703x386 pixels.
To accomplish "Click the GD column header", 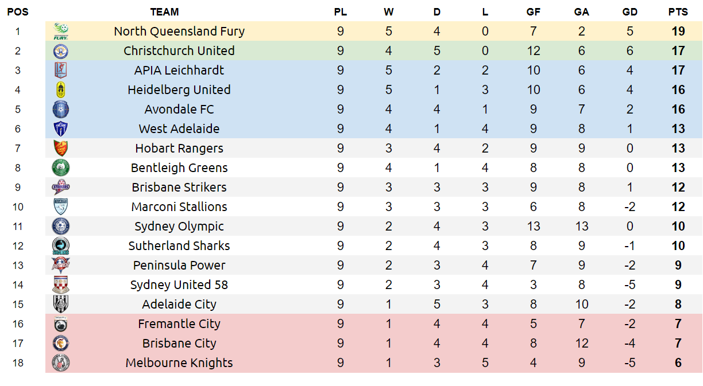I will tap(629, 12).
